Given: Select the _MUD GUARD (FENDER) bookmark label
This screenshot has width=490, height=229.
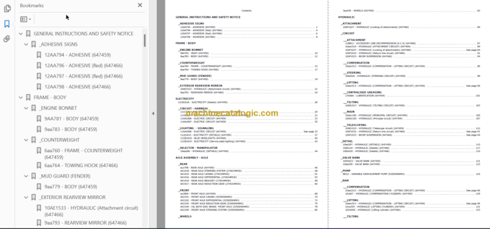Looking at the screenshot, I should (64, 176).
